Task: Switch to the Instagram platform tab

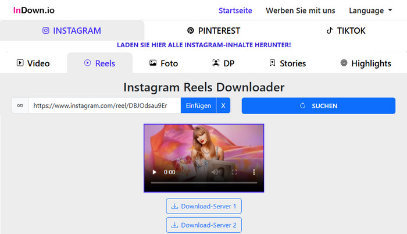Action: pos(72,31)
